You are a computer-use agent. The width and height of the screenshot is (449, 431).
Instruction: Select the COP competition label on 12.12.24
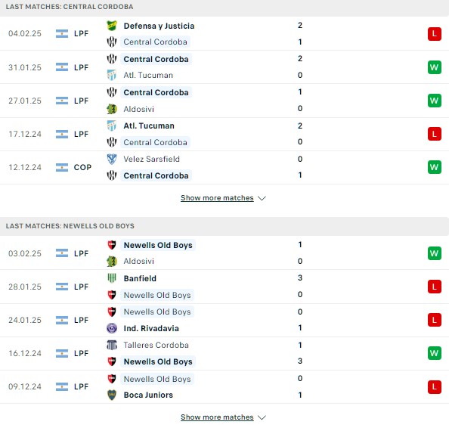[x=82, y=167]
